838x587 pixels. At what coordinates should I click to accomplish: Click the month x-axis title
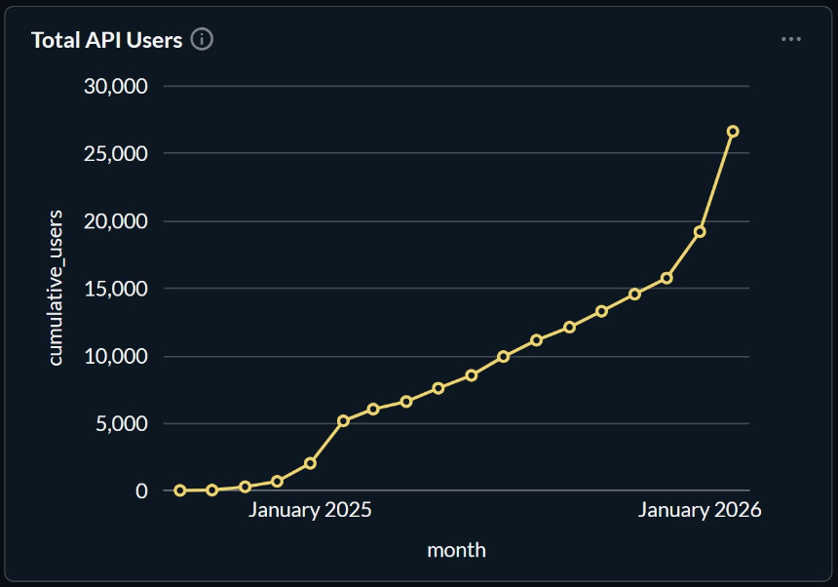[x=456, y=550]
